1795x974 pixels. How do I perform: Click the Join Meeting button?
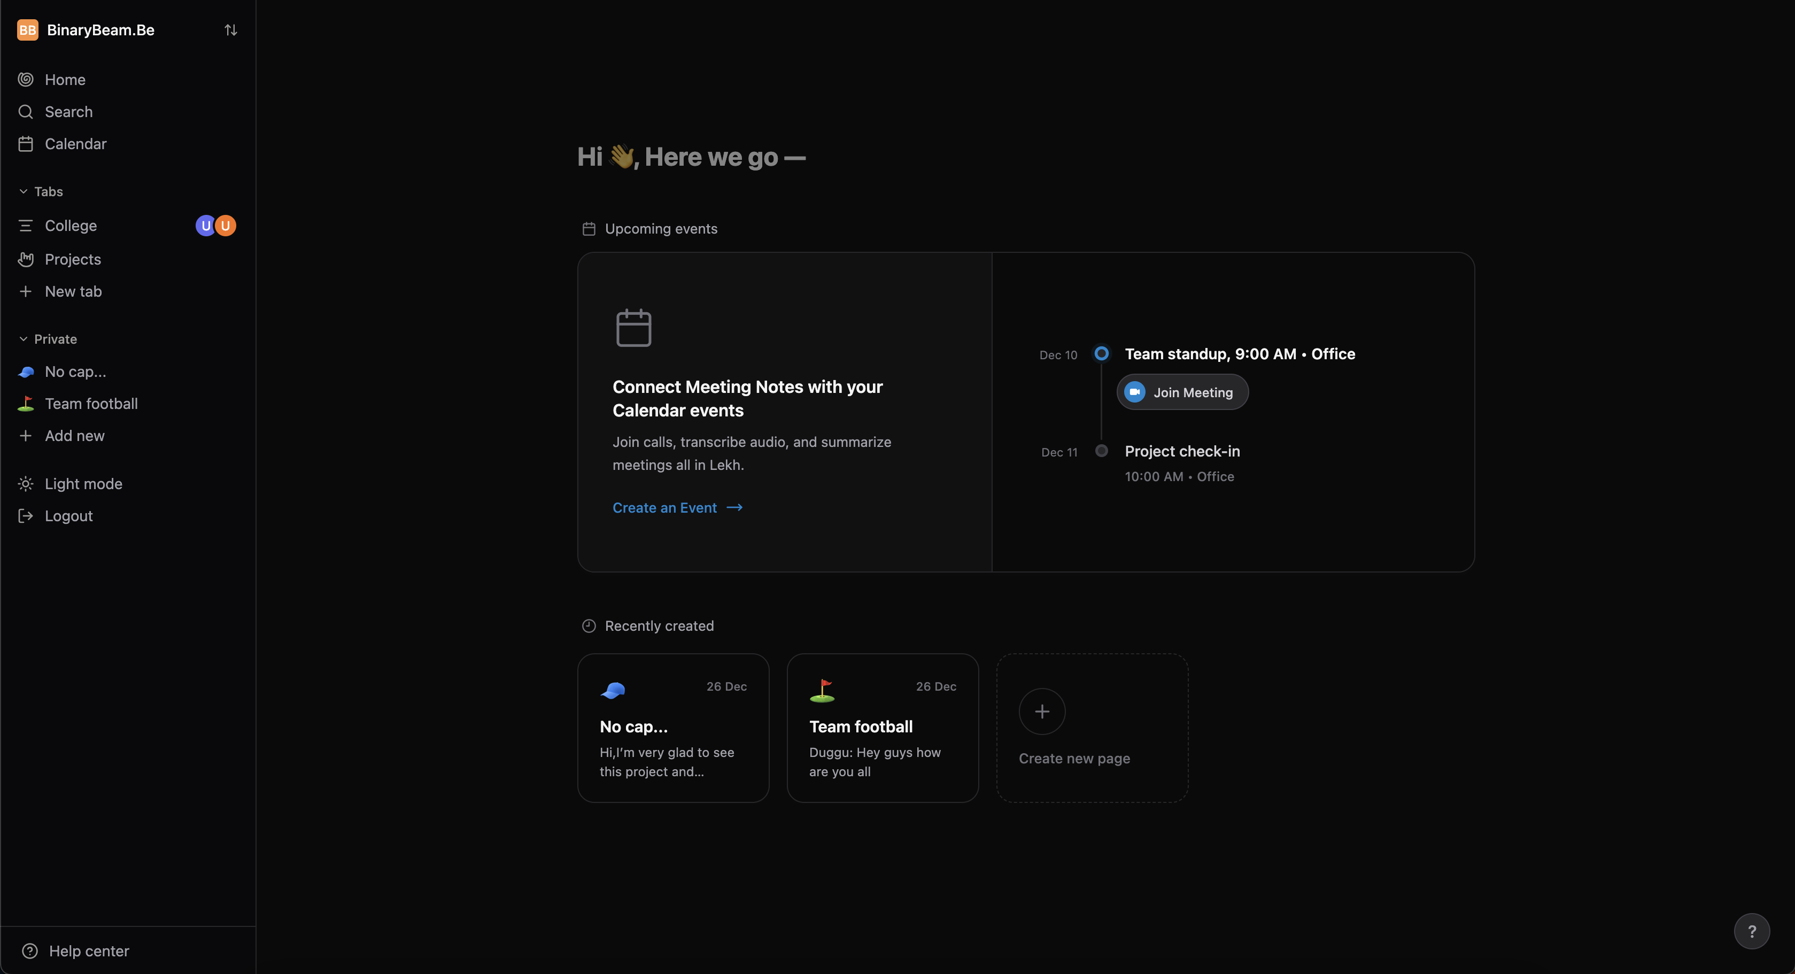point(1182,392)
